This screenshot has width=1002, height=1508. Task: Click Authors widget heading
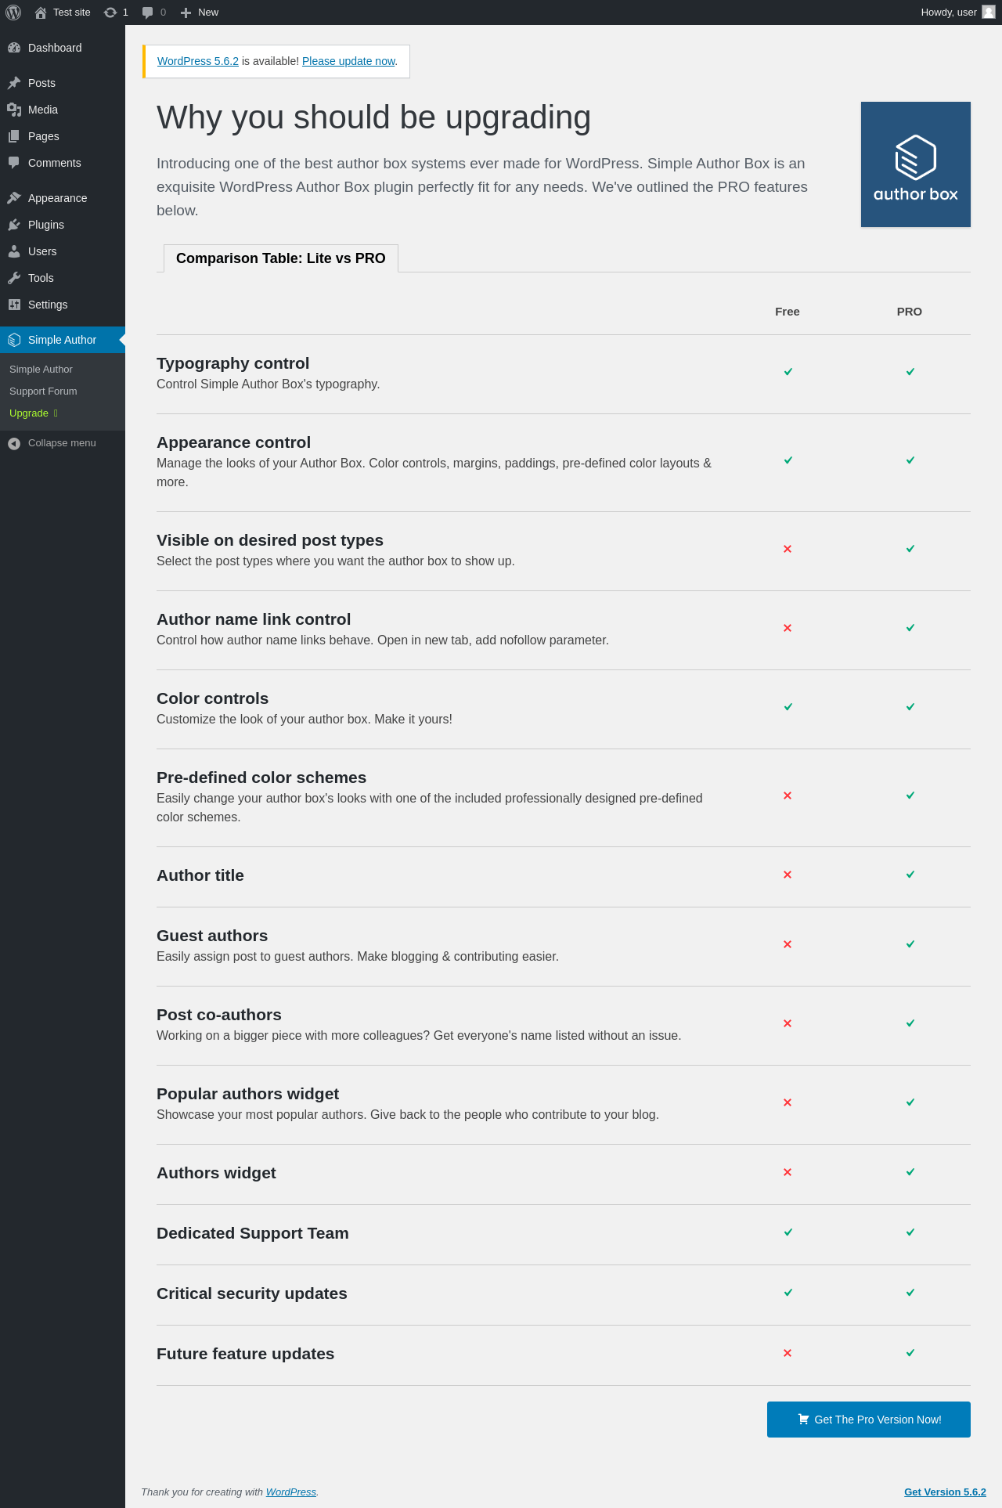pos(217,1173)
